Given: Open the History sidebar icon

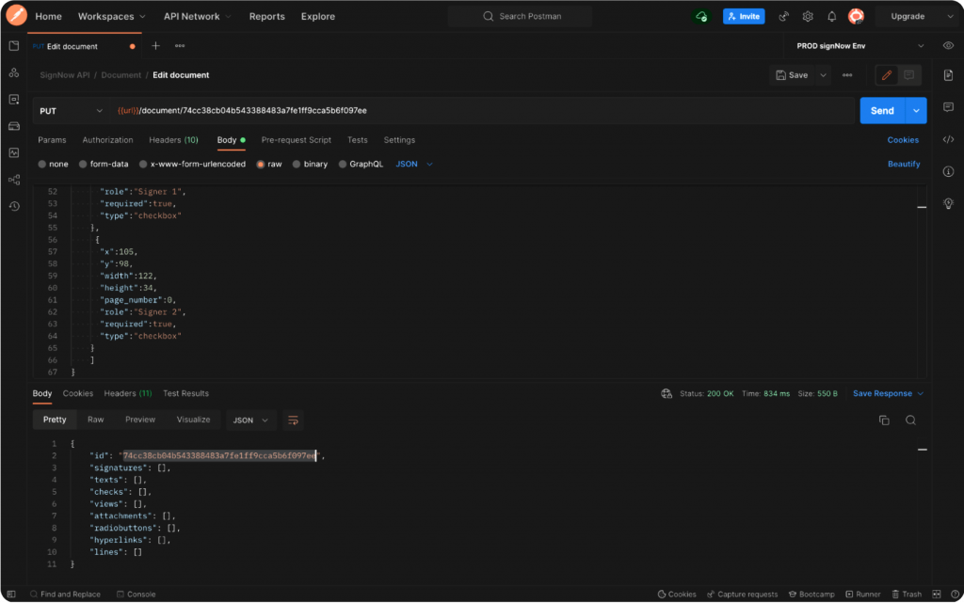Looking at the screenshot, I should [13, 206].
